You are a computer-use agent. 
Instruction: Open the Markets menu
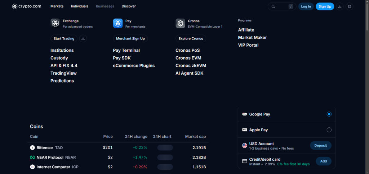click(x=57, y=6)
